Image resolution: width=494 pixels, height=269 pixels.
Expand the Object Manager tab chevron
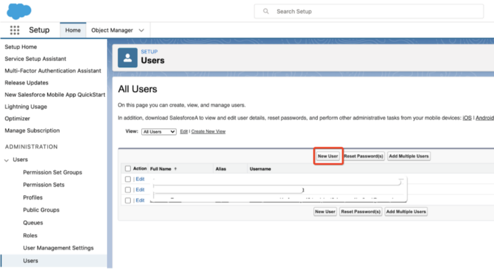(141, 30)
